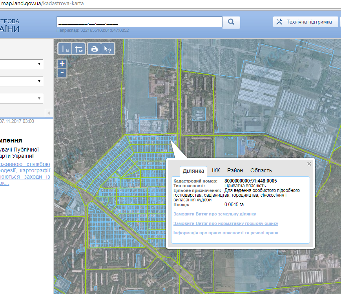Open Інформація про право власності link
This screenshot has width=341, height=294.
coord(226,233)
